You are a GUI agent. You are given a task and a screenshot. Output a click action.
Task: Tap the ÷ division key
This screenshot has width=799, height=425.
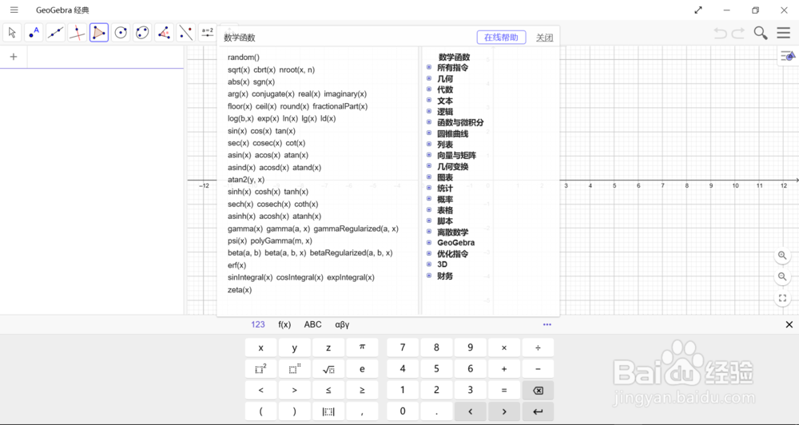538,348
